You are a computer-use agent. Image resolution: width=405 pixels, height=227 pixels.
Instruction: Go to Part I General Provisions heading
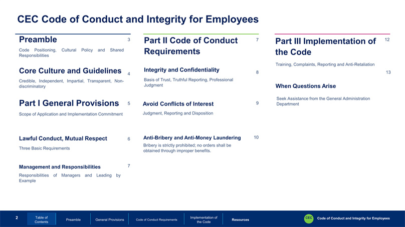coord(69,103)
